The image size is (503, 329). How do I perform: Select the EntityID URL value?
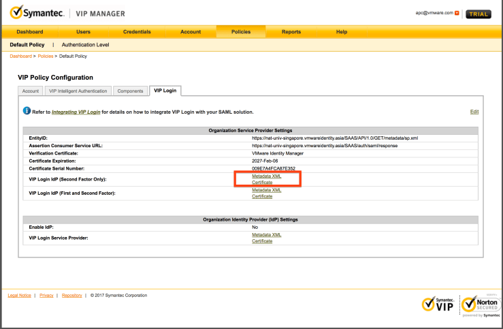pyautogui.click(x=335, y=138)
